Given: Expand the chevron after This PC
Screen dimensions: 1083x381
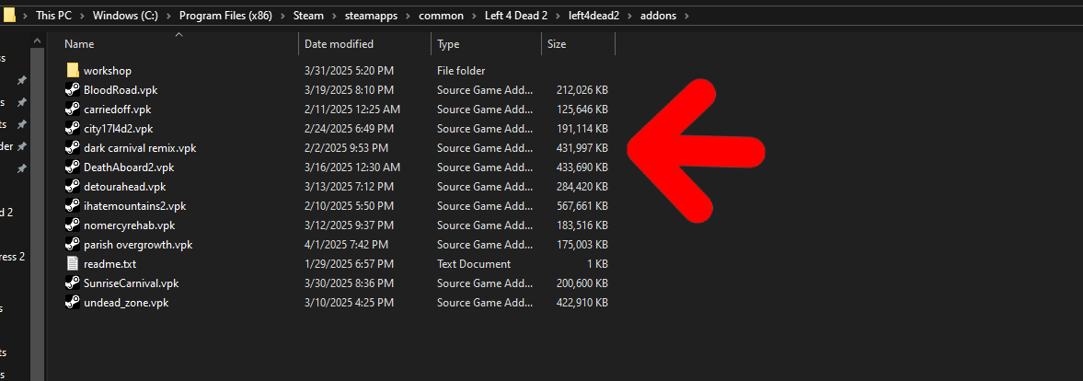Looking at the screenshot, I should tap(82, 15).
